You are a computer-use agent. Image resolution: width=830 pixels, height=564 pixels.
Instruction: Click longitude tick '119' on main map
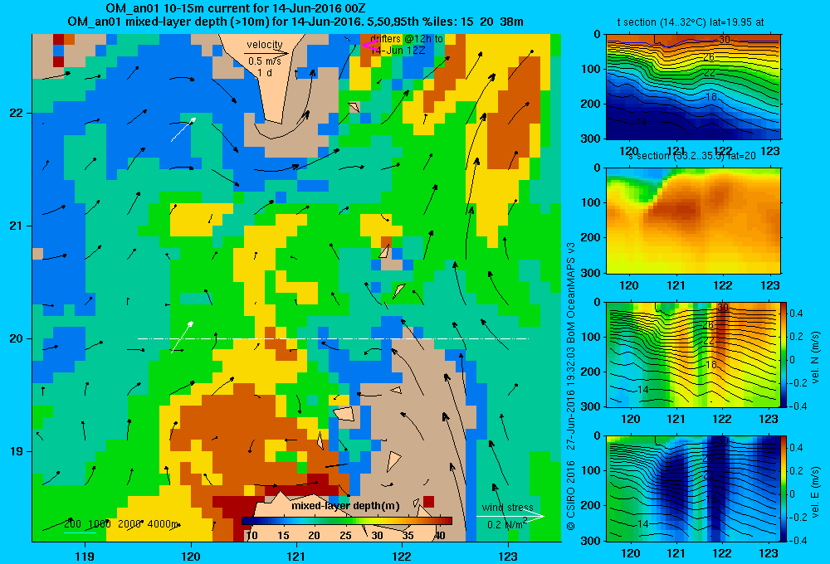point(85,556)
